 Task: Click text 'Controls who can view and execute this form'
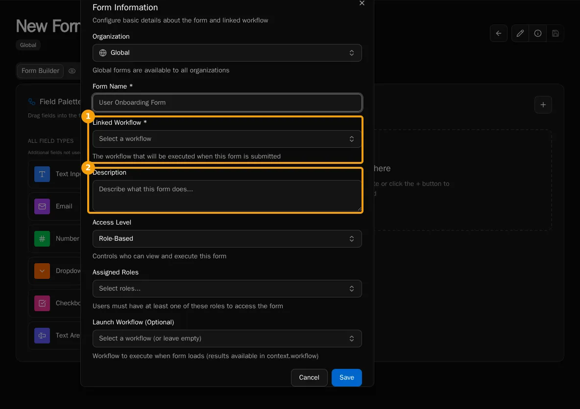coord(159,256)
